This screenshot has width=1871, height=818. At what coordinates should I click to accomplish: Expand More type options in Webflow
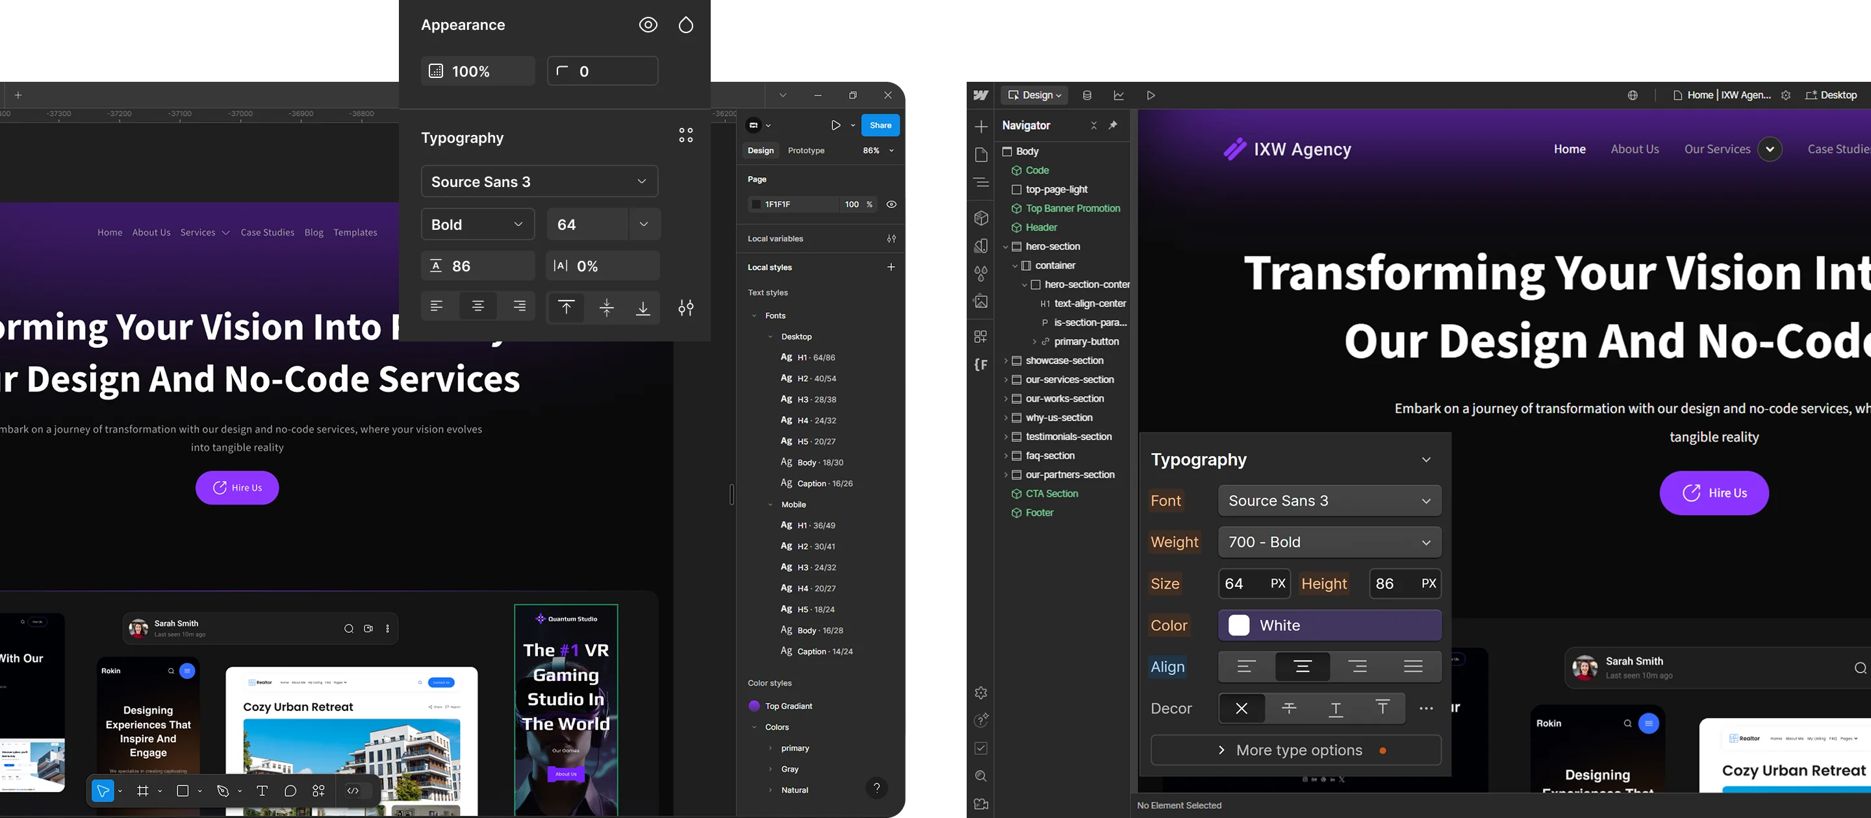[x=1296, y=750]
